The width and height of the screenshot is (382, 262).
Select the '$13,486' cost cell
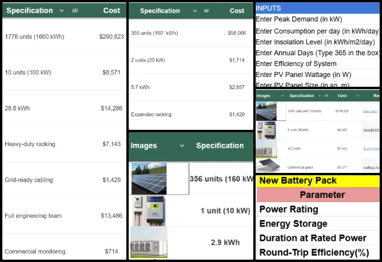(x=112, y=216)
